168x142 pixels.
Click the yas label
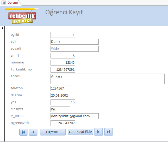[13, 102]
